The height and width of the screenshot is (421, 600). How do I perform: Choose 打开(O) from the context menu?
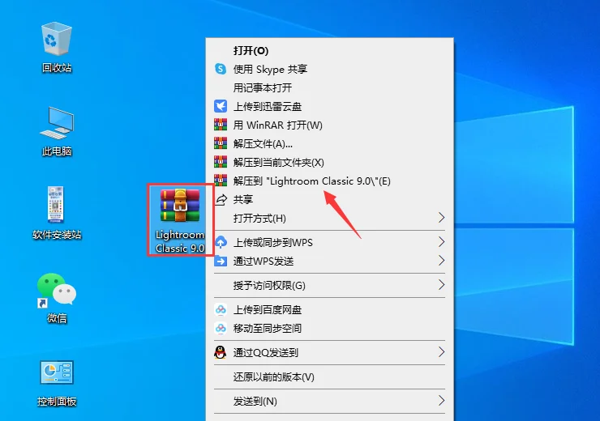330,50
